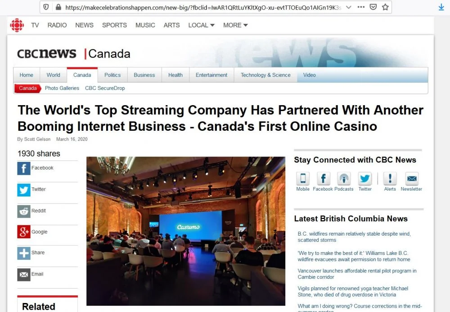
Task: Expand the LOCAL dropdown menu
Action: coord(202,25)
